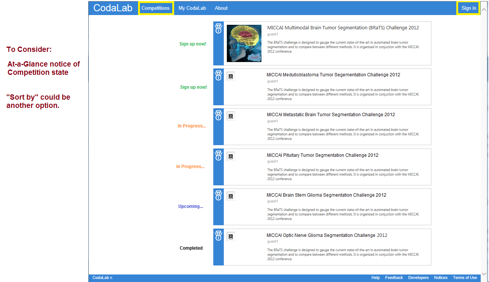Click 'guest1' under Pituitary Tumor title
The height and width of the screenshot is (282, 489).
point(273,161)
